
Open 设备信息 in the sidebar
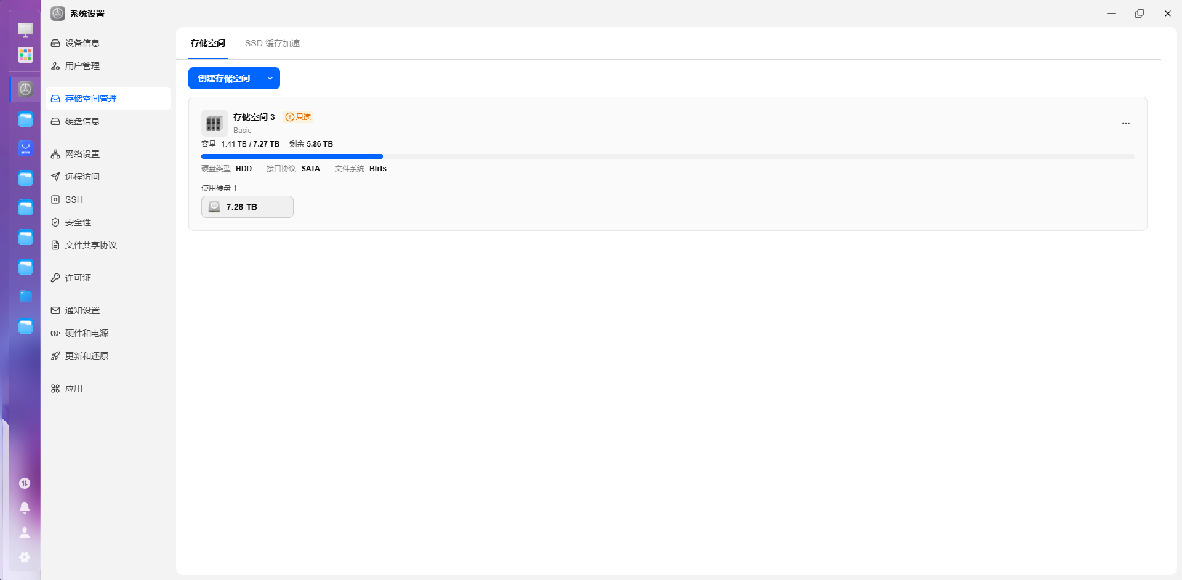click(x=108, y=43)
